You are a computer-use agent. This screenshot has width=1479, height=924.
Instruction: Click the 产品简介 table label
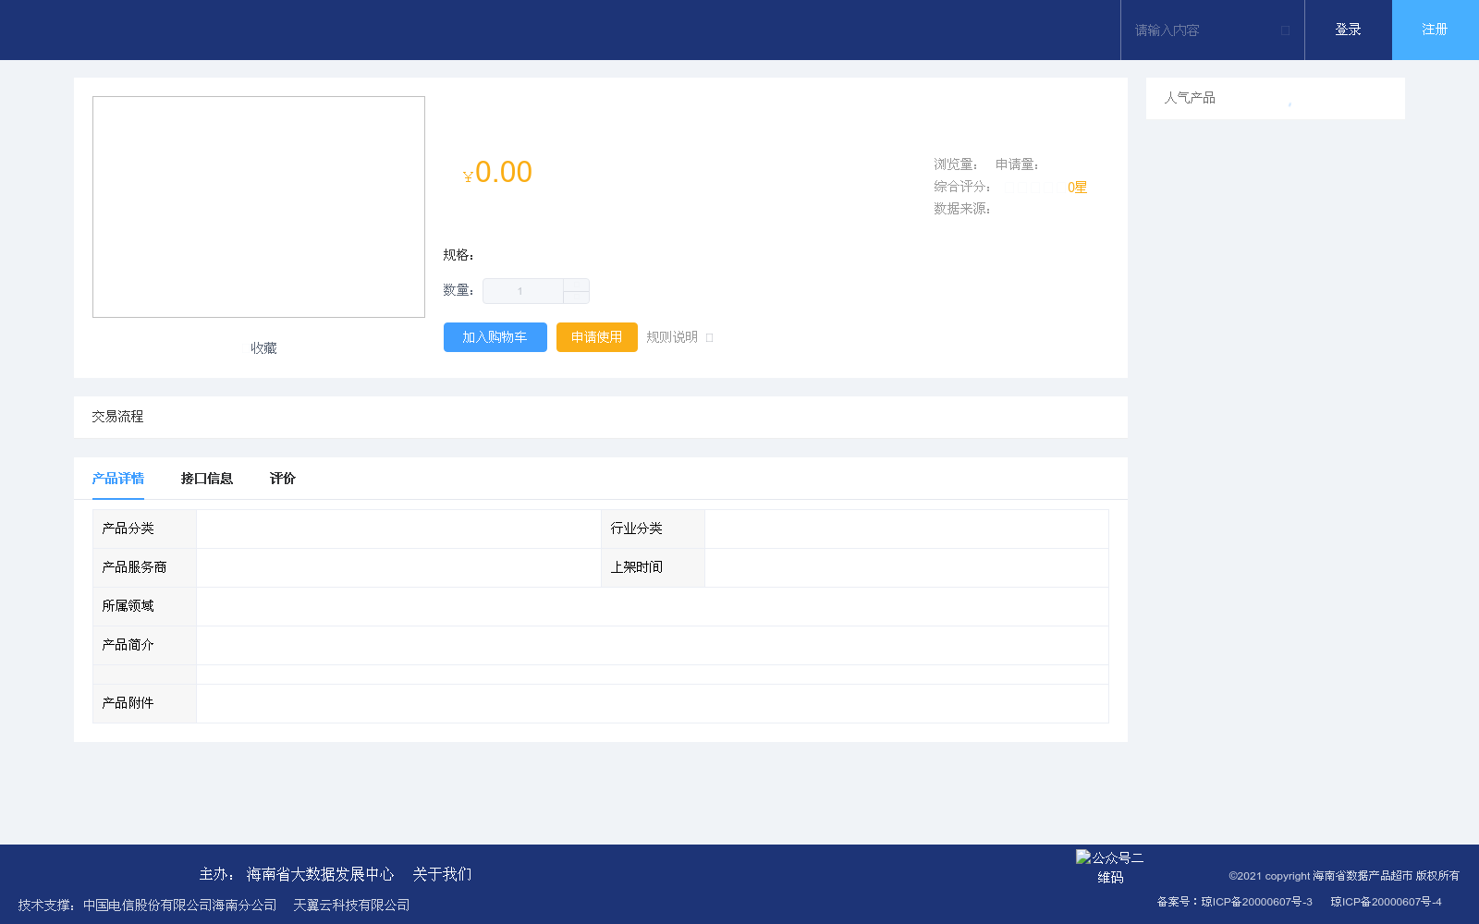[x=128, y=645]
